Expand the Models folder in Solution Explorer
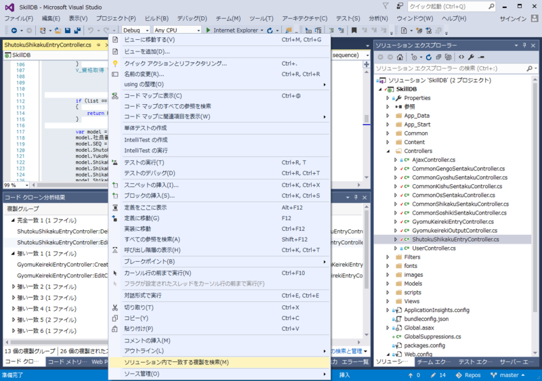Screen dimensions: 542x381 click(x=388, y=284)
